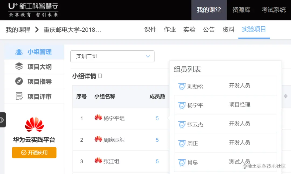Open the 我的课堂 tab
The image size is (291, 174).
(x=209, y=10)
